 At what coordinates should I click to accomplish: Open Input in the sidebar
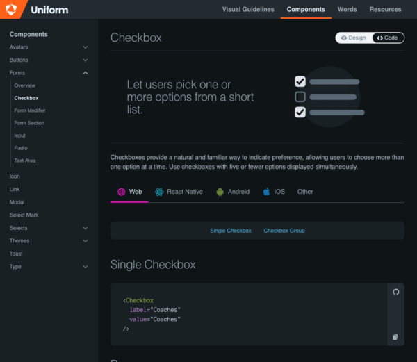(20, 135)
